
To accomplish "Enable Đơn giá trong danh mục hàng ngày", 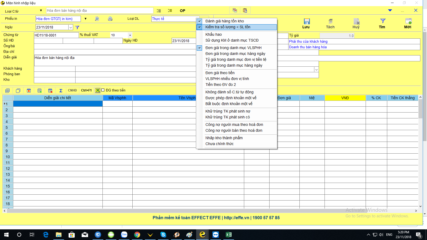I will tap(236, 54).
